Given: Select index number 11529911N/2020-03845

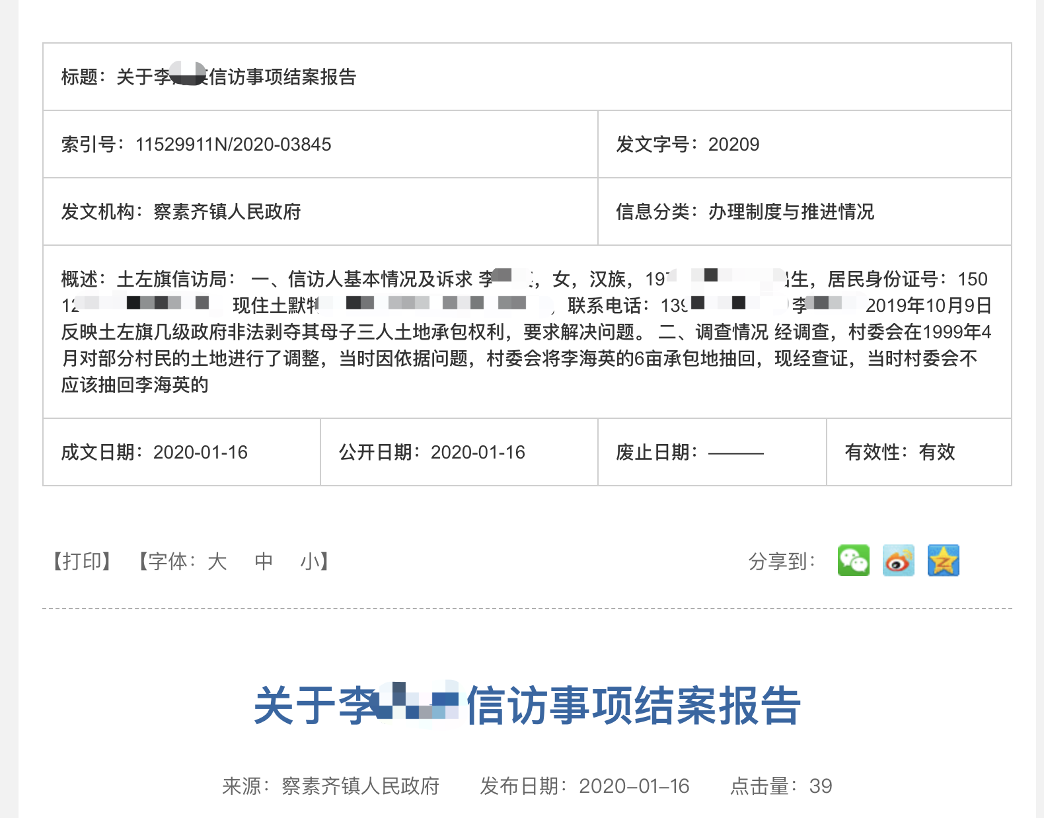Looking at the screenshot, I should click(x=233, y=144).
